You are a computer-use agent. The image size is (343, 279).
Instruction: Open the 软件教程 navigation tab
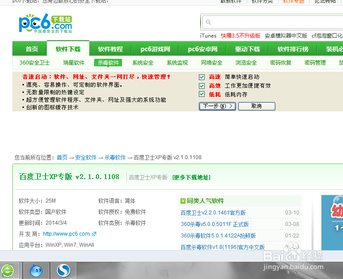click(111, 49)
